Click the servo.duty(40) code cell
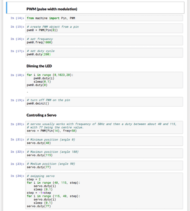 tap(104, 141)
